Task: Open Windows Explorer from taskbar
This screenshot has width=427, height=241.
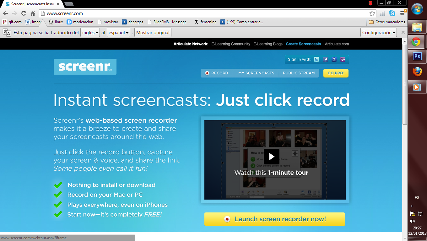Action: (x=417, y=27)
